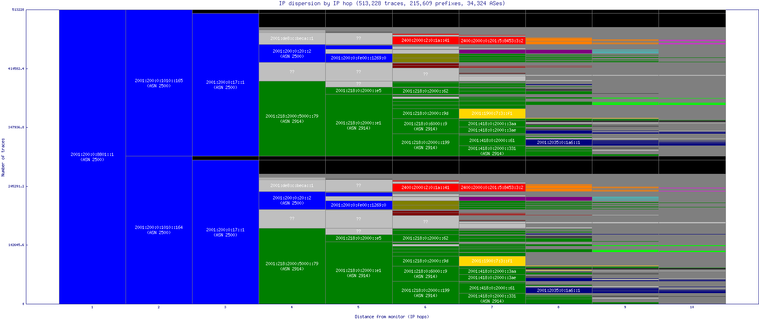
Task: Click lower-half 2001:218:0:2000::199 (ASN 2914) block
Action: click(x=426, y=293)
